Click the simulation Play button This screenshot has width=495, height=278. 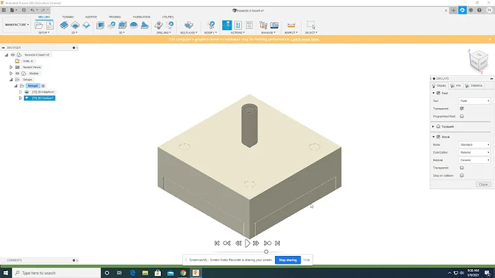click(247, 244)
